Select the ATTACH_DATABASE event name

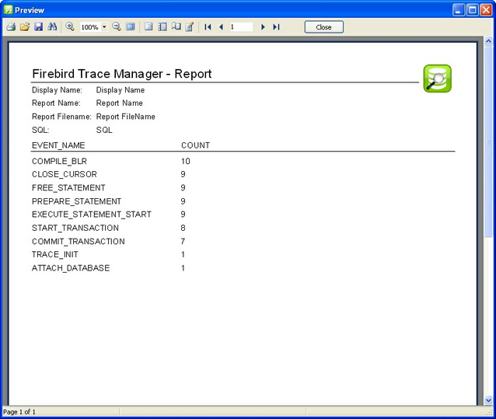71,268
